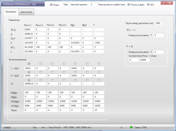Click the ACEMonitor title bar
The height and width of the screenshot is (131, 176).
[23, 4]
